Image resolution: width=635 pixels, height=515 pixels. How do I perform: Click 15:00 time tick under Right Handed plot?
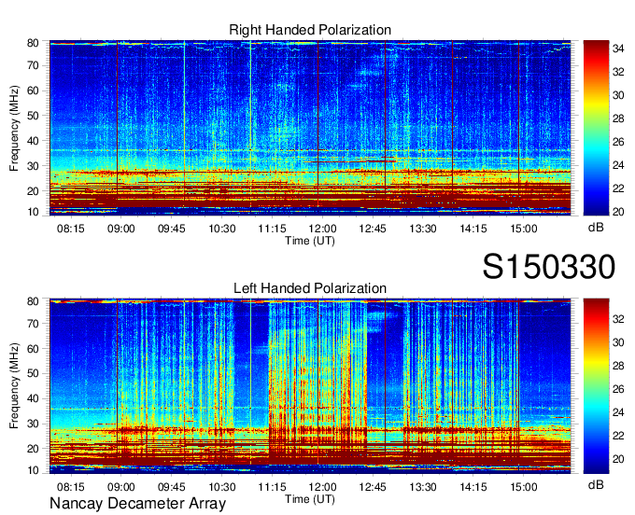point(524,229)
